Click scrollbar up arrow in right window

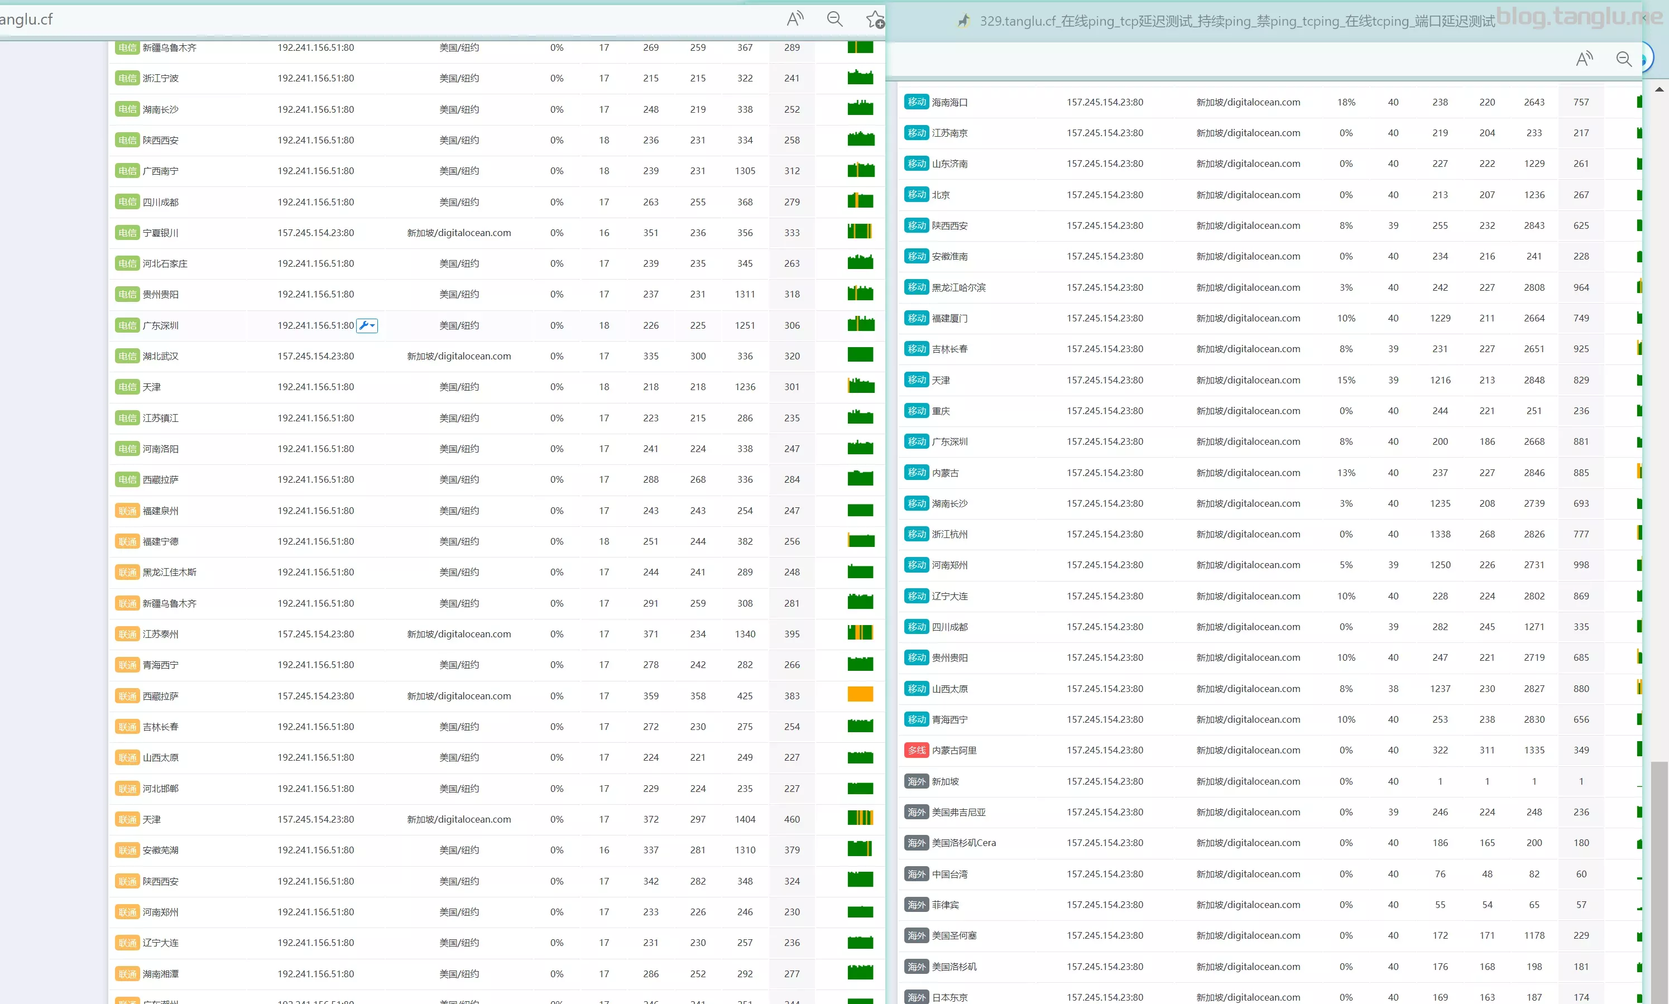[1659, 89]
